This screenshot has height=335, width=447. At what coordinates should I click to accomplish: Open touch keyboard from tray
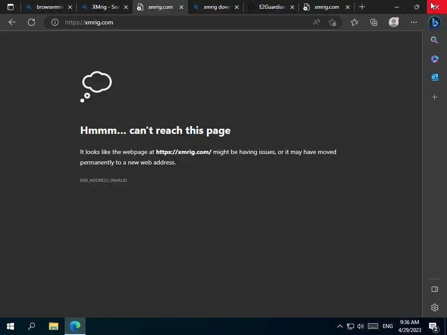[x=373, y=326]
